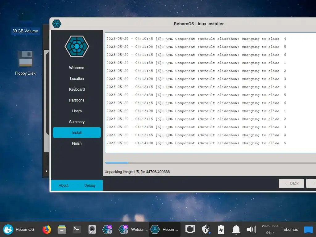Click the taskbar date and time
This screenshot has height=237, width=316.
coord(270,229)
